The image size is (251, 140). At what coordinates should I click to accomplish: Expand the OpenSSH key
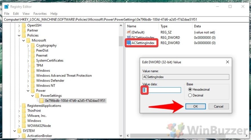(x=19, y=25)
